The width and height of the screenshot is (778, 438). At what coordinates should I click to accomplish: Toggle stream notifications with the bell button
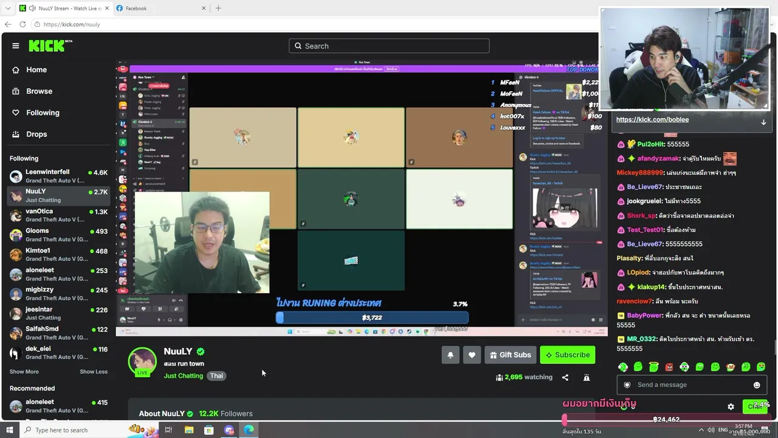click(x=450, y=355)
